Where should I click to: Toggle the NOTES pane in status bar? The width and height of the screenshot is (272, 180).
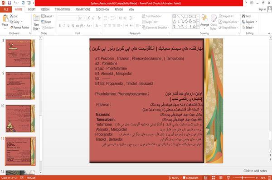[174, 178]
